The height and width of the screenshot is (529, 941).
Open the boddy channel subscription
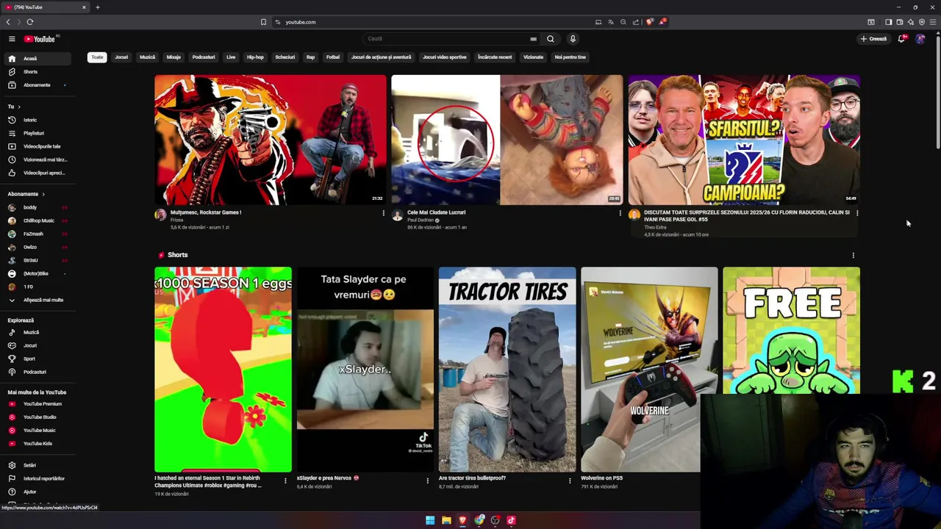(x=36, y=207)
